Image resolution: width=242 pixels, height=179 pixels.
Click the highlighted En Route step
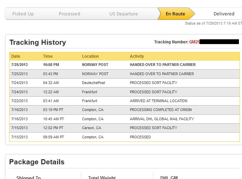coord(175,14)
